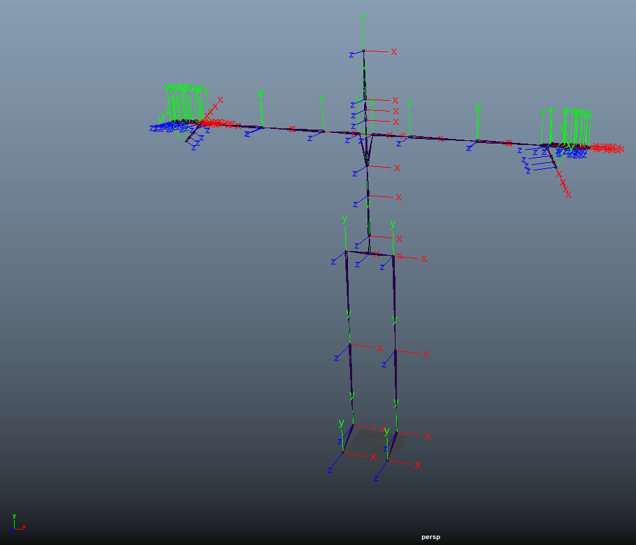Click the persp camera name label
This screenshot has width=636, height=545.
click(431, 537)
